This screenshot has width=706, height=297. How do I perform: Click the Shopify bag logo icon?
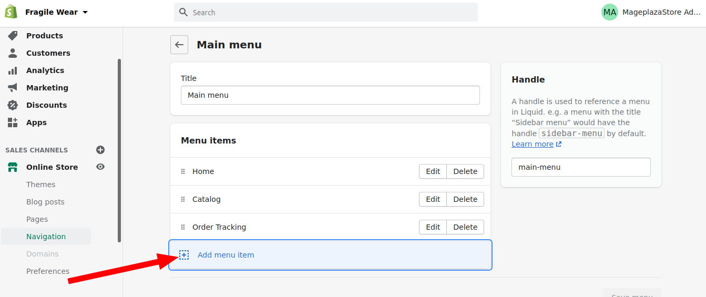click(x=12, y=12)
